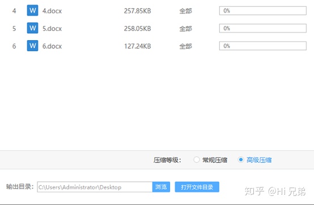The image size is (314, 205).
Task: Open output folder via 打开文件目录
Action: pos(197,187)
